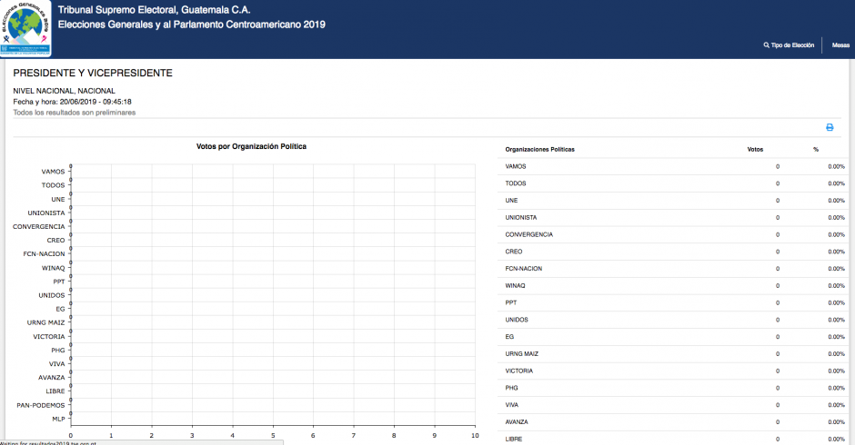Click the blue printer icon

point(830,127)
